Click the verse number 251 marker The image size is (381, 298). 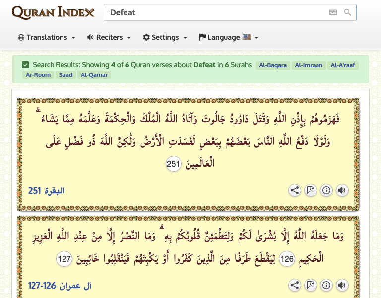coord(173,164)
